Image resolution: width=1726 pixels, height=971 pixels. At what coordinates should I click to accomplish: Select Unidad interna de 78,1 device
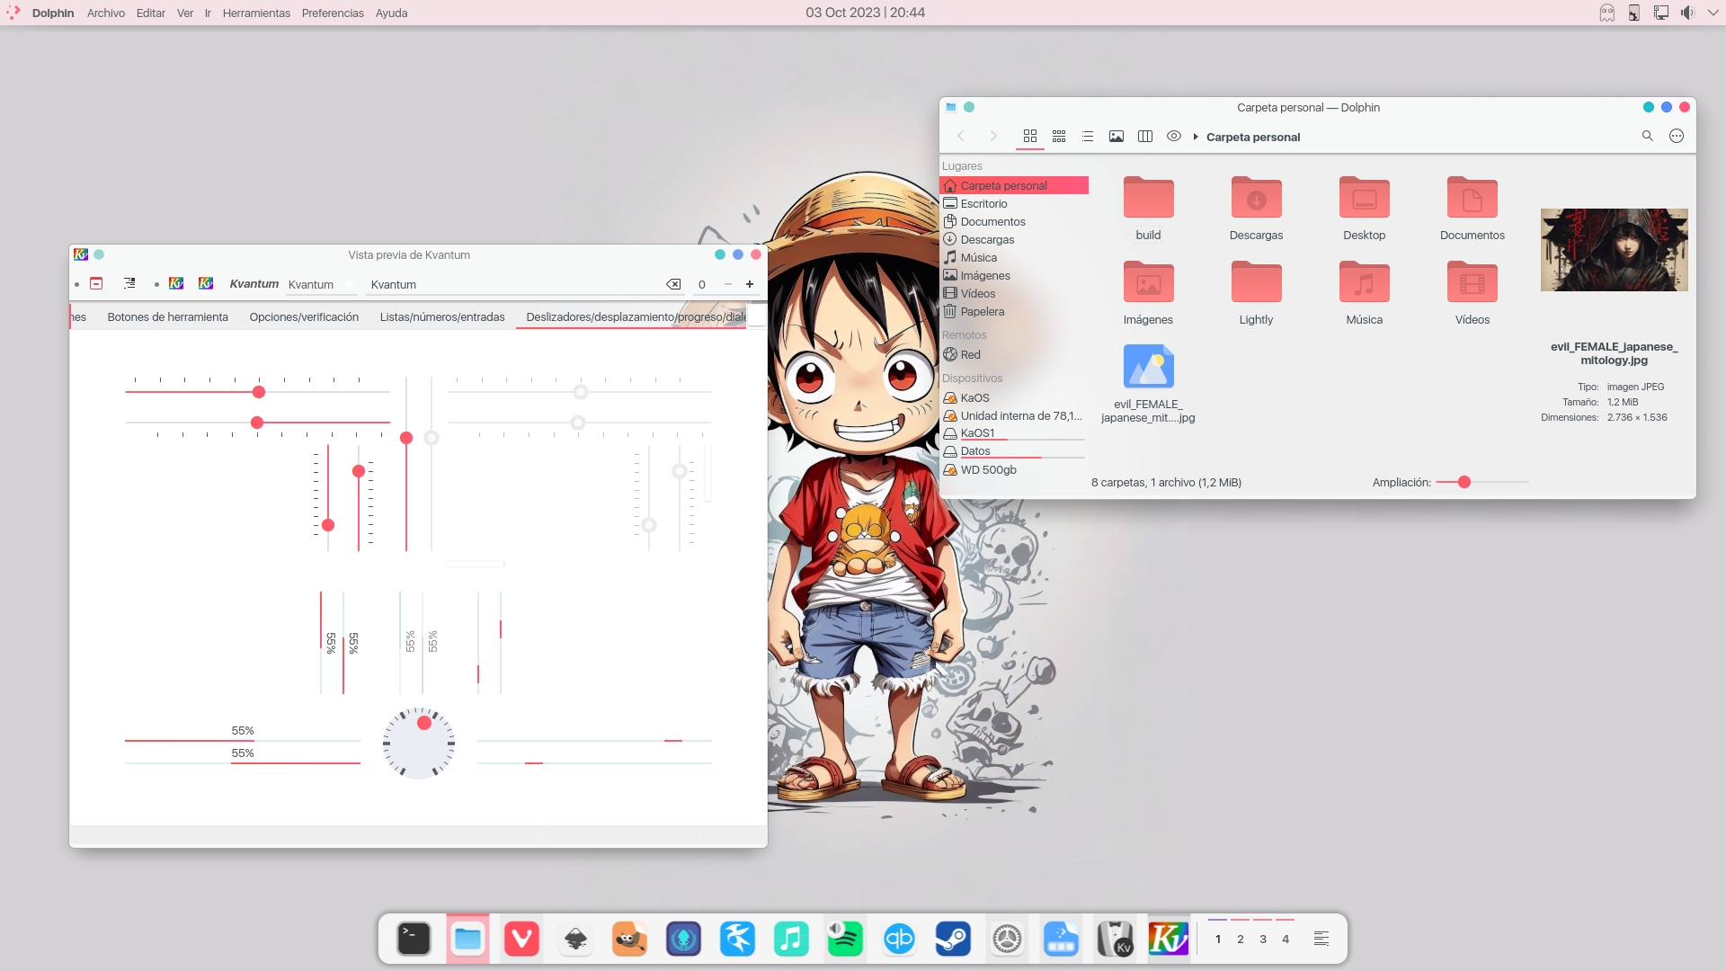coord(1014,415)
